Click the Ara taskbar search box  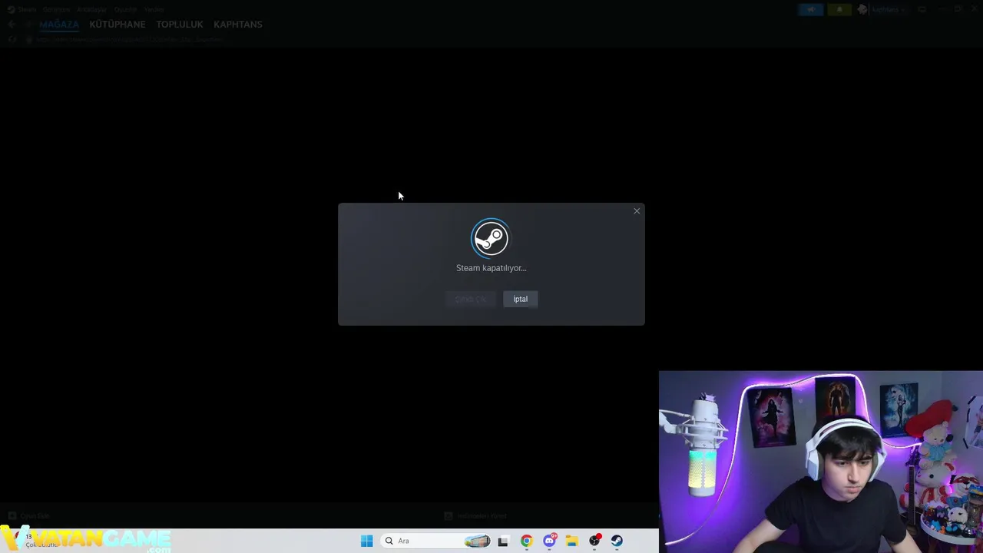[x=435, y=541]
